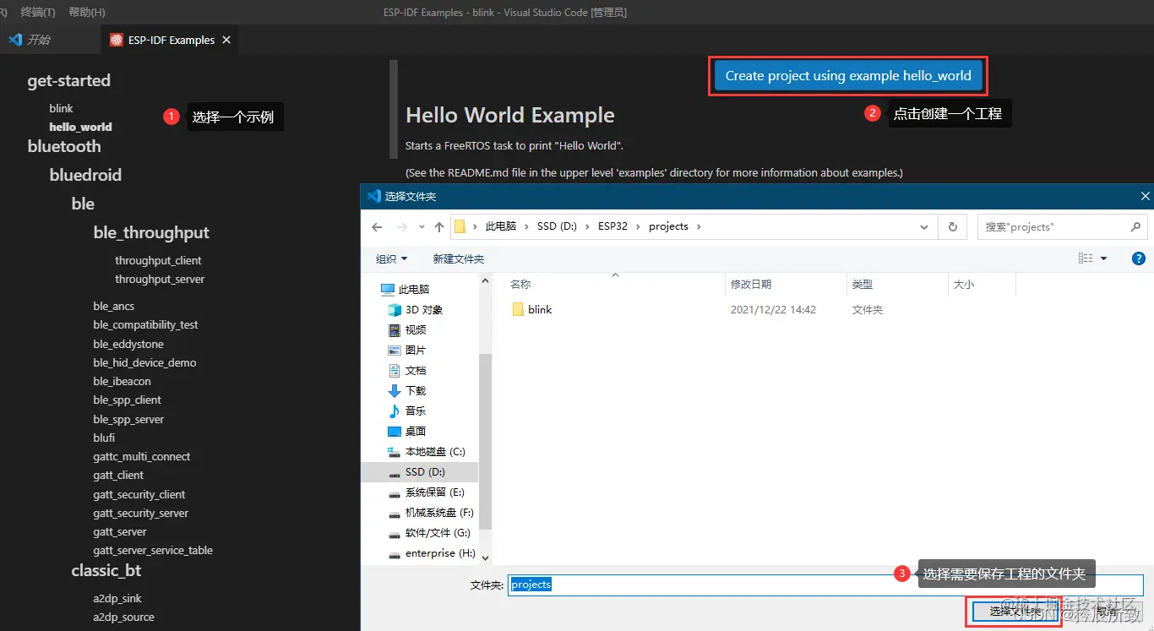The height and width of the screenshot is (631, 1154).
Task: Click the search magnifier icon
Action: click(1135, 226)
